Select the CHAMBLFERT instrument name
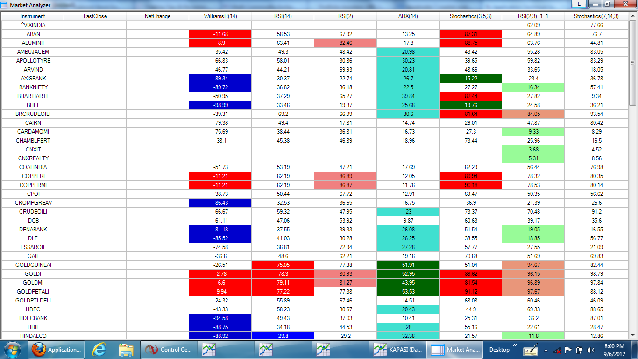638x359 pixels. [33, 141]
